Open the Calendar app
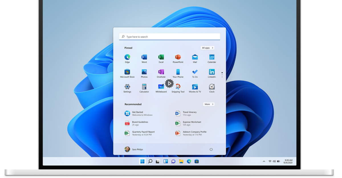 212,58
